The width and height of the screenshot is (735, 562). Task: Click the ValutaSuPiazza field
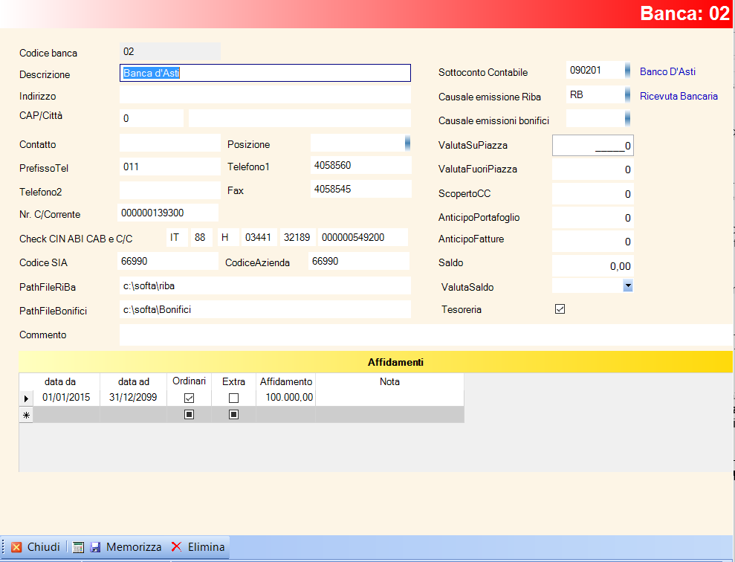593,145
